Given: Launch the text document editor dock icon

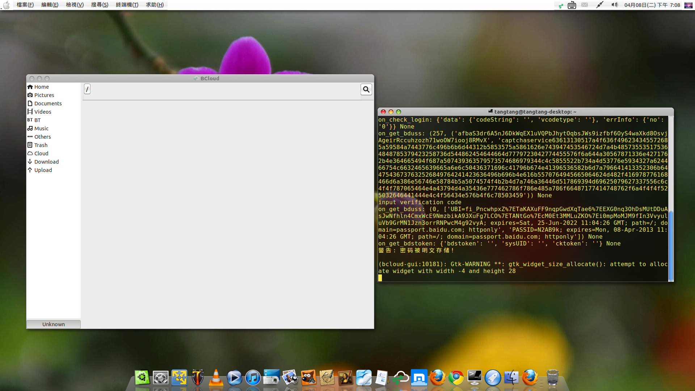Looking at the screenshot, I should [382, 378].
